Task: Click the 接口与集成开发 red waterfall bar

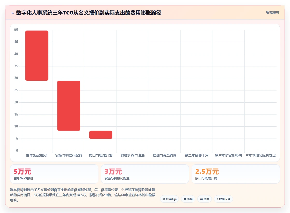Action: 101,135
